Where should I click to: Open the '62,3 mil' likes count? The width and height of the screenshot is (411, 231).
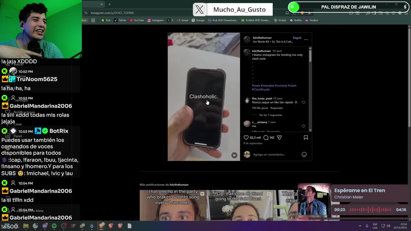pyautogui.click(x=255, y=138)
